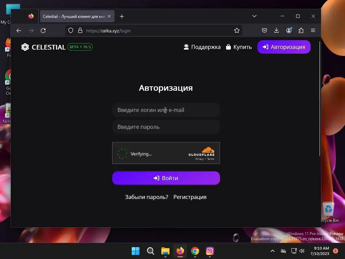This screenshot has width=345, height=259.
Task: Open the tracking protection shield icon
Action: tap(71, 30)
